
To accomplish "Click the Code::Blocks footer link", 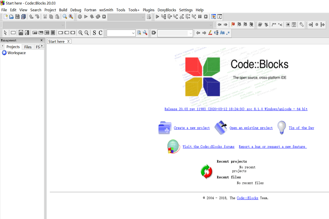I will tap(247, 198).
